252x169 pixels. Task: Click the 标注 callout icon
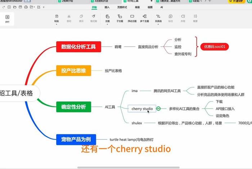[x=171, y=16]
